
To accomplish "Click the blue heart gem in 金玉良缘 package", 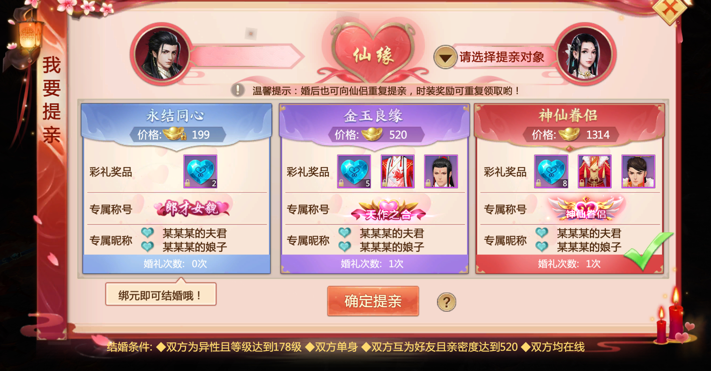I will click(354, 171).
